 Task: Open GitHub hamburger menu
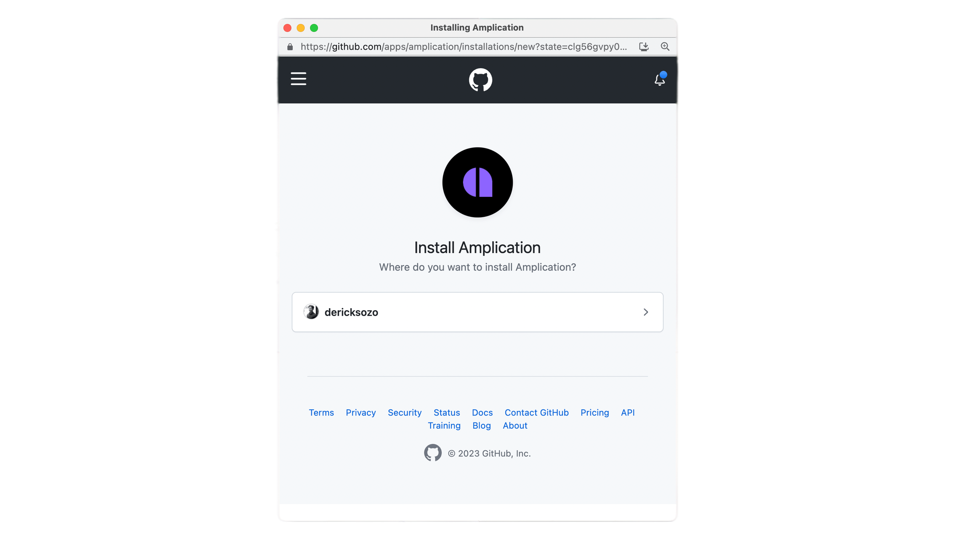pos(298,79)
